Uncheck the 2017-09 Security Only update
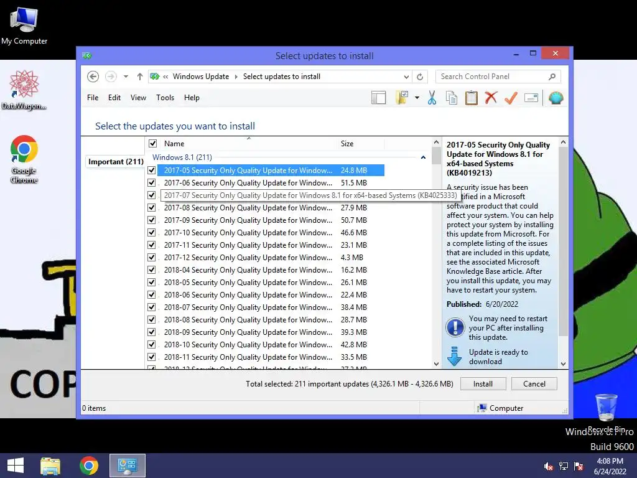The width and height of the screenshot is (637, 478). click(x=152, y=220)
